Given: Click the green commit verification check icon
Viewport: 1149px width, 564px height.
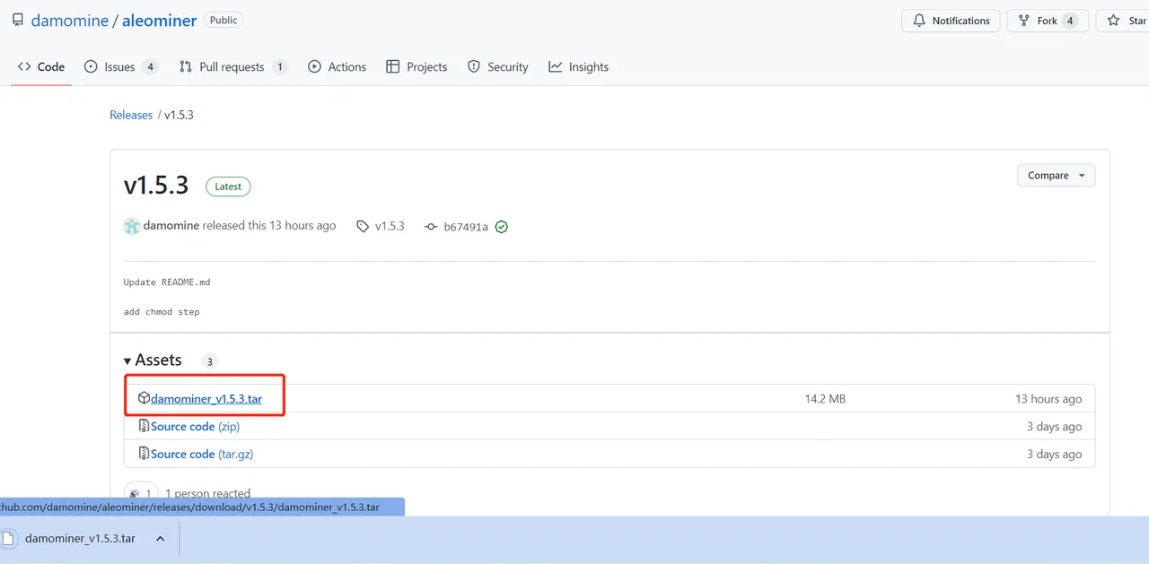Looking at the screenshot, I should pos(502,227).
